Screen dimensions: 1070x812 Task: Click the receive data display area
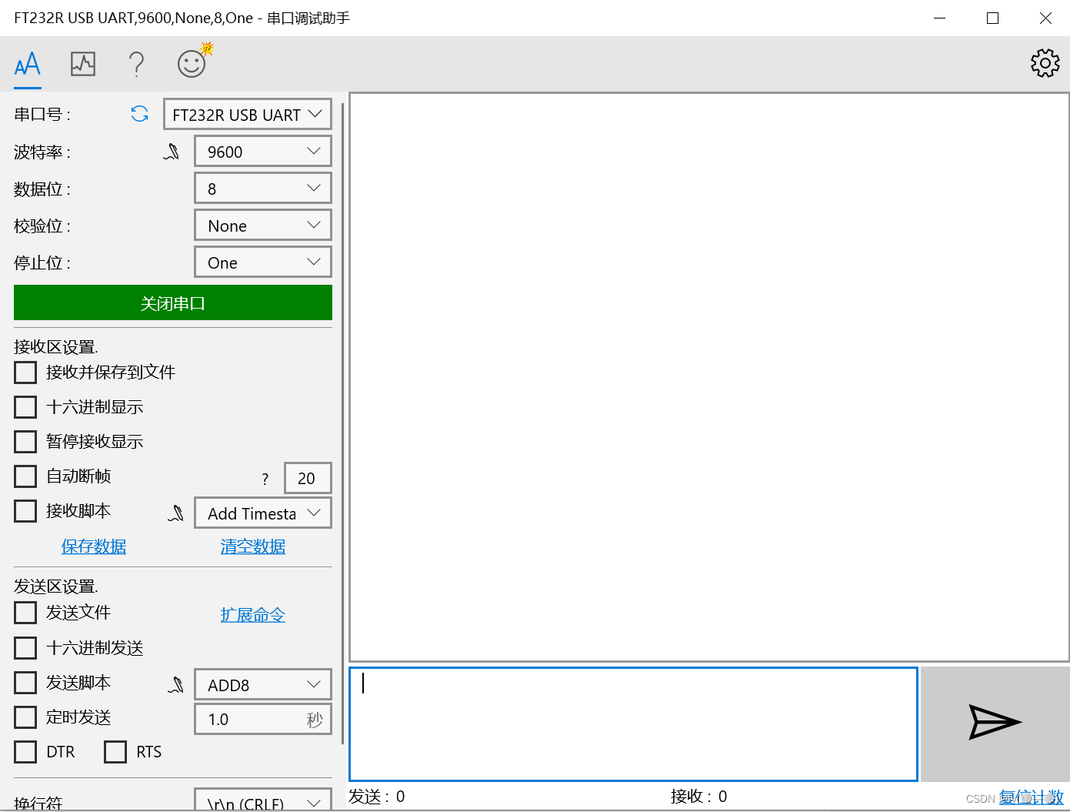[x=709, y=377]
